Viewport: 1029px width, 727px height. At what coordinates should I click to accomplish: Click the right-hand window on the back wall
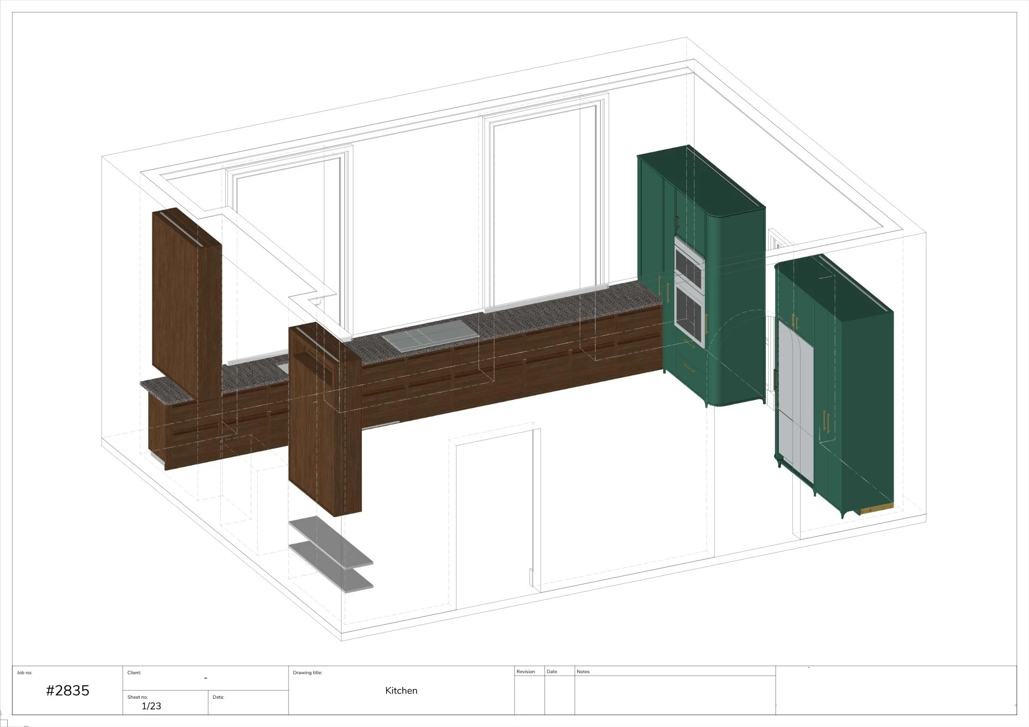(545, 206)
